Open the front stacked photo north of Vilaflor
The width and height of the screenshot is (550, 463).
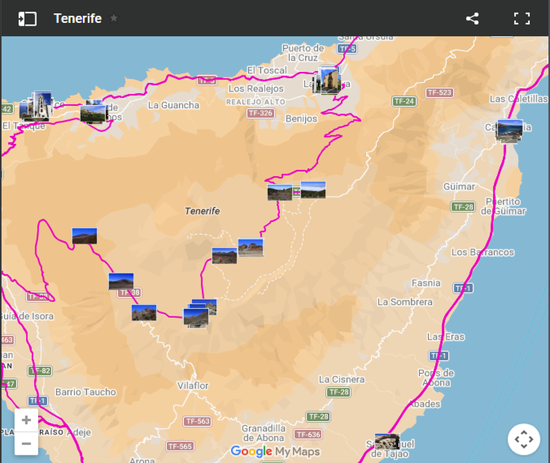coord(196,317)
